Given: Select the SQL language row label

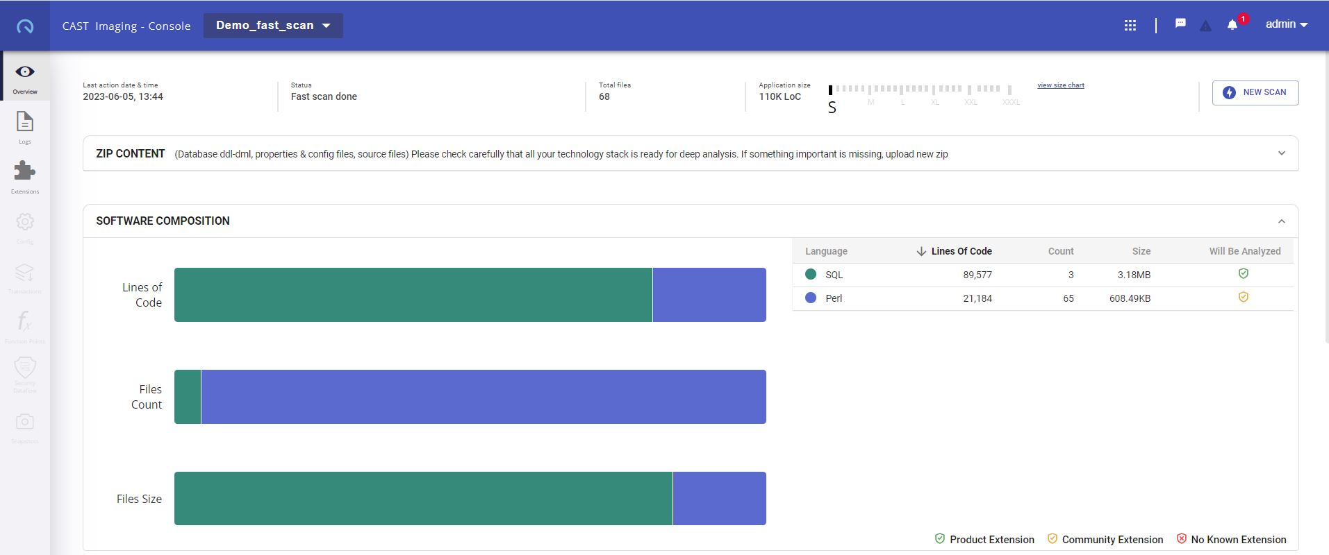Looking at the screenshot, I should (834, 275).
